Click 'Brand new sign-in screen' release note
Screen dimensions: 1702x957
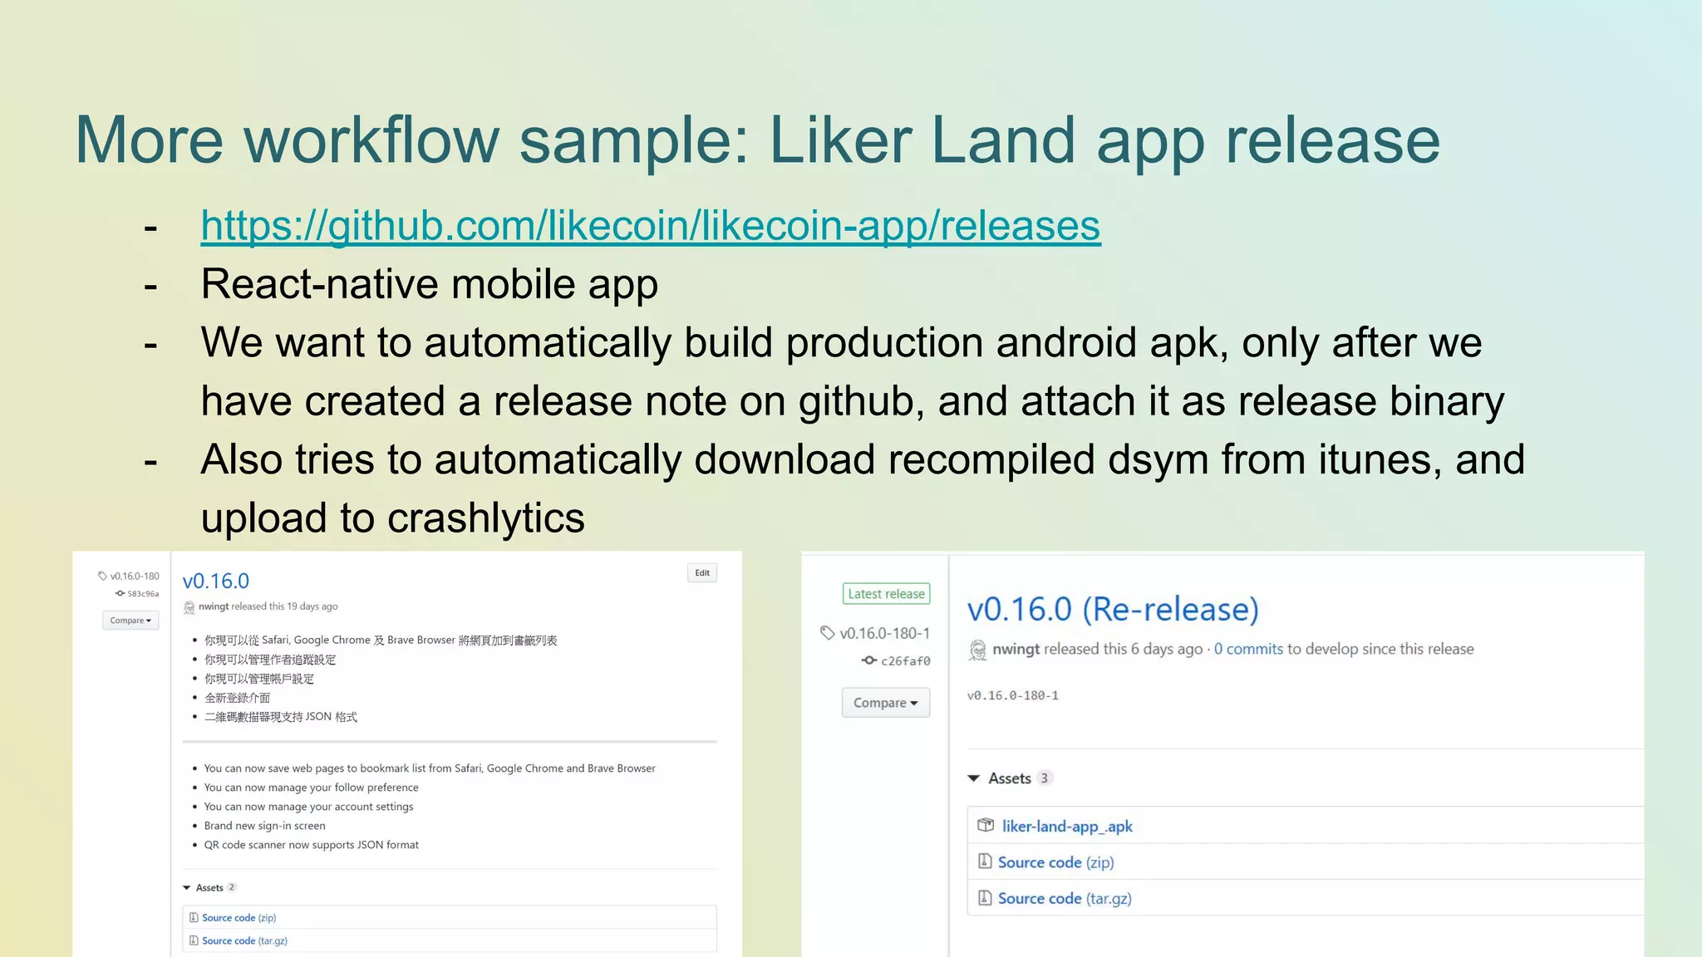264,826
